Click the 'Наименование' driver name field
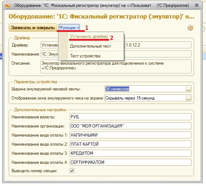 click(50, 54)
